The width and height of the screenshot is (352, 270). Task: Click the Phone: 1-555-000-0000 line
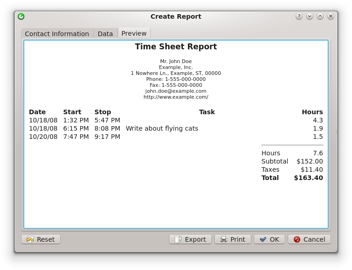click(x=176, y=79)
